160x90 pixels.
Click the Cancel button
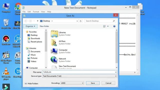(x=108, y=83)
